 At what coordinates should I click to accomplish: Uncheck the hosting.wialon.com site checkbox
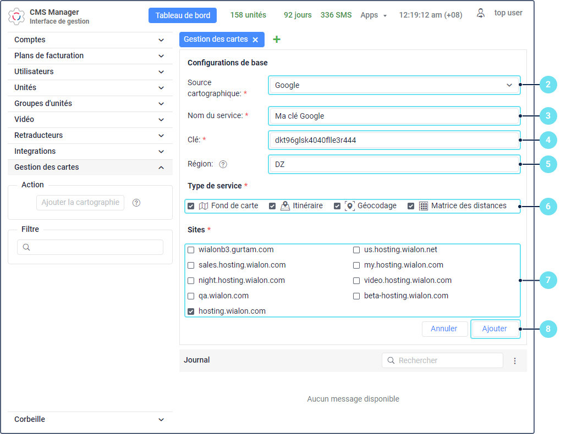pos(191,311)
